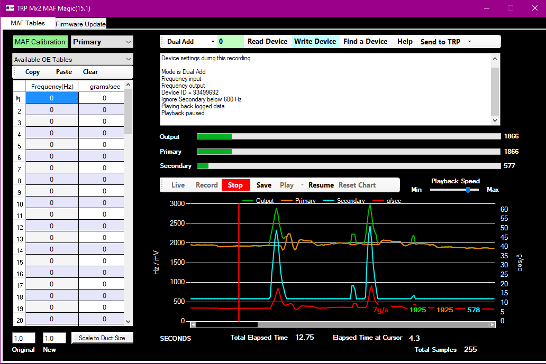This screenshot has width=546, height=364.
Task: Select the MAF Tables tab
Action: [28, 23]
